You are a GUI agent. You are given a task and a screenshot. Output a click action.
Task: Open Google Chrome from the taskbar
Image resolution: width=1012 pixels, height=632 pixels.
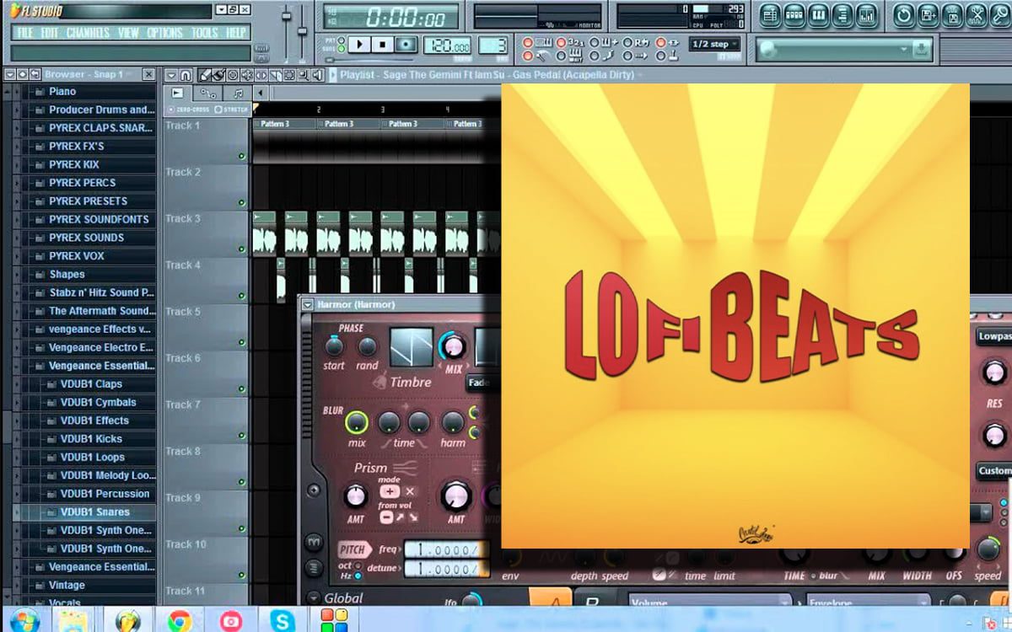coord(179,622)
